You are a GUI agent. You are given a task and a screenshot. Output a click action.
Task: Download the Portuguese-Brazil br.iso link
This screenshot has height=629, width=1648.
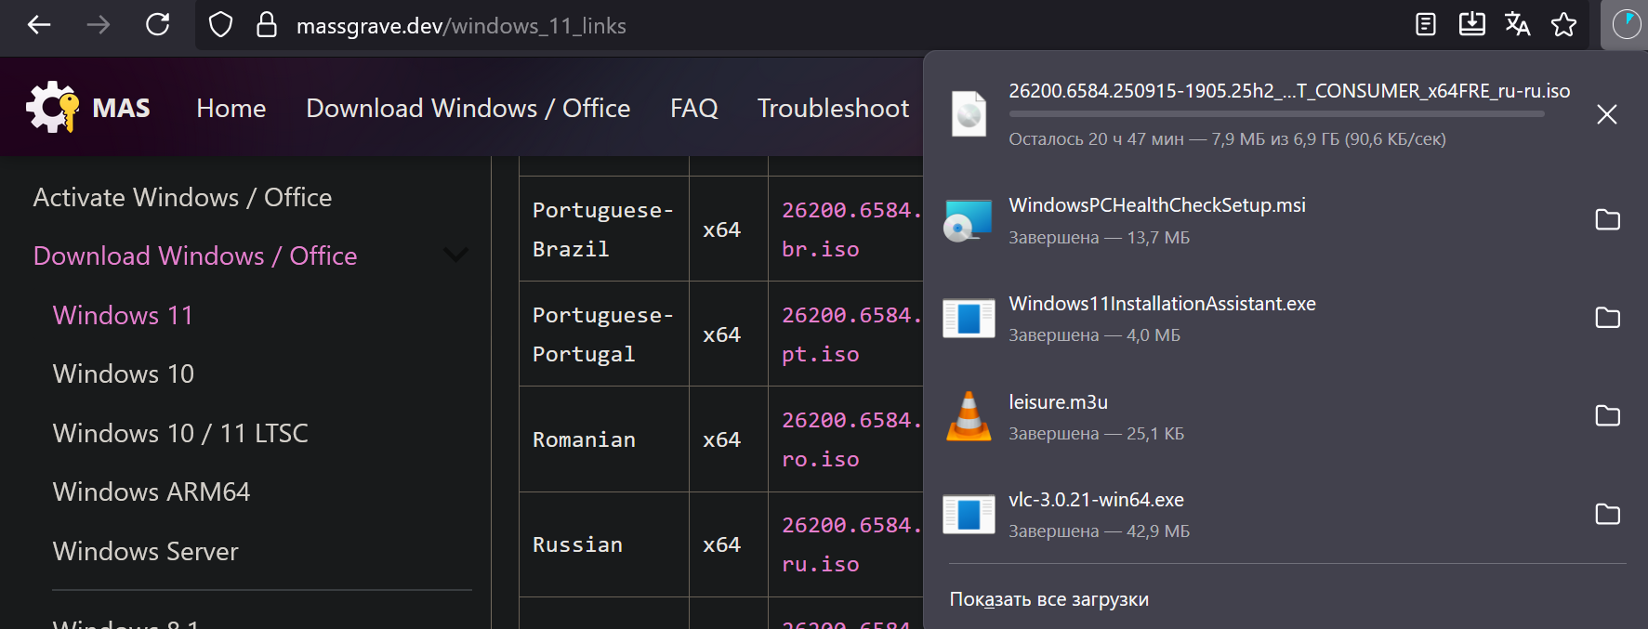click(x=850, y=229)
